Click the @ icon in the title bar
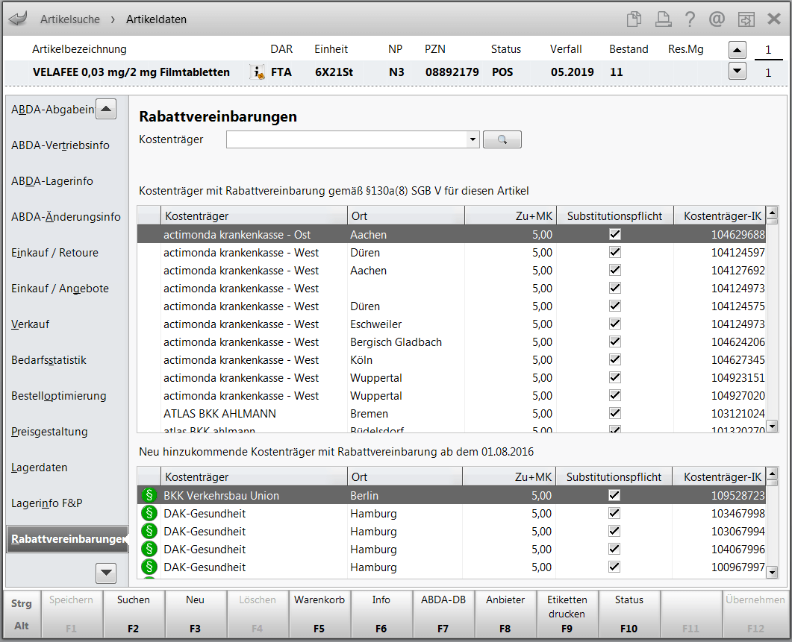792x642 pixels. tap(717, 19)
